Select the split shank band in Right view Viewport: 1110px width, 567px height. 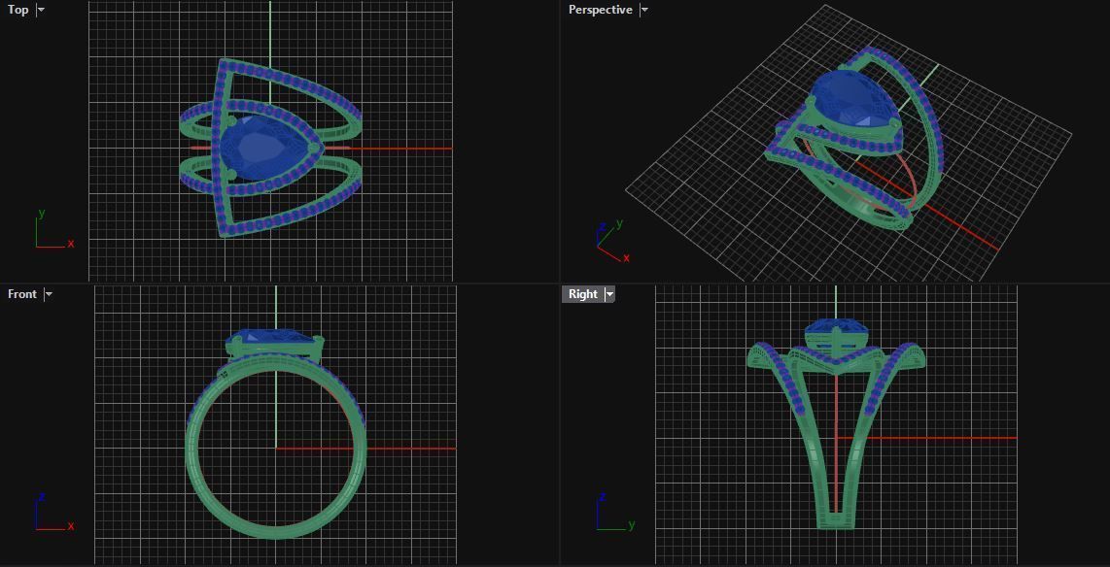(x=836, y=521)
